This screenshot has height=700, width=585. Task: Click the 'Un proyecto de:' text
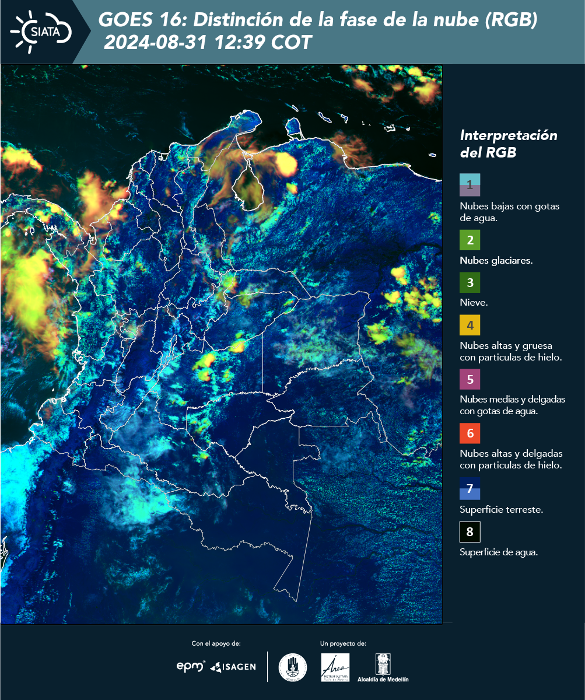point(343,644)
